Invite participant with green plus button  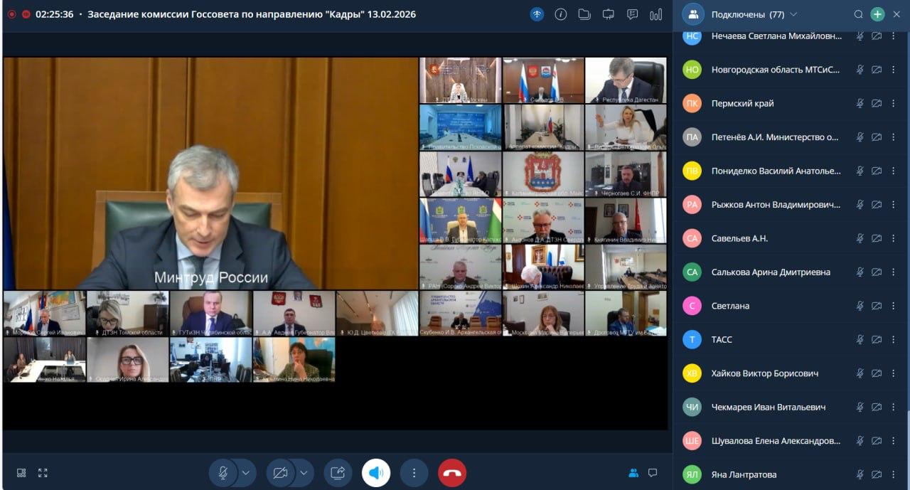click(877, 14)
